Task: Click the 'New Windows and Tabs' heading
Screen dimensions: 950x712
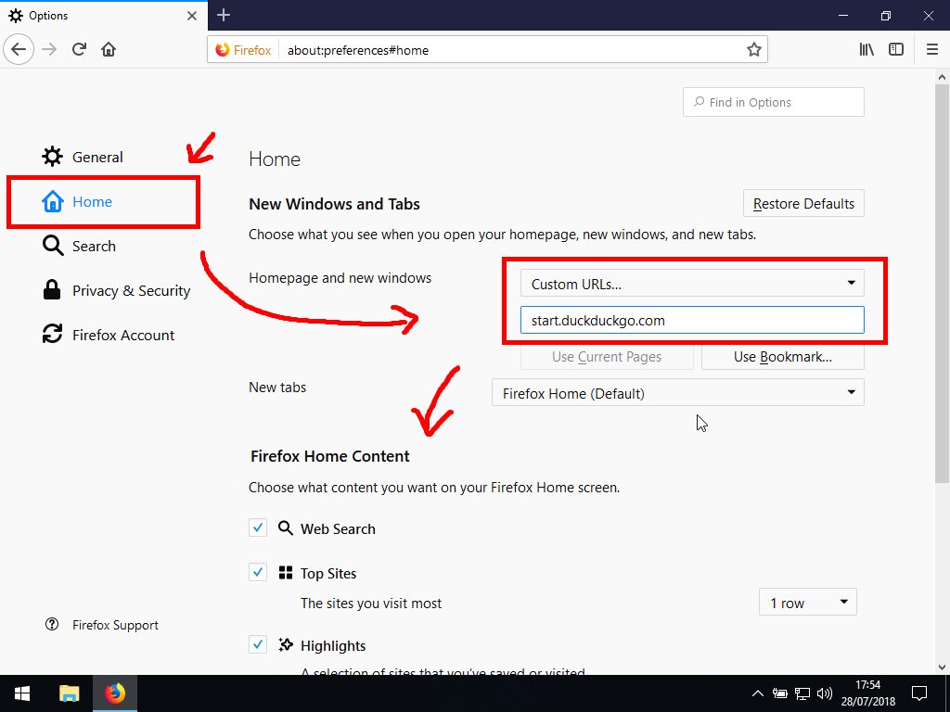Action: pos(334,204)
